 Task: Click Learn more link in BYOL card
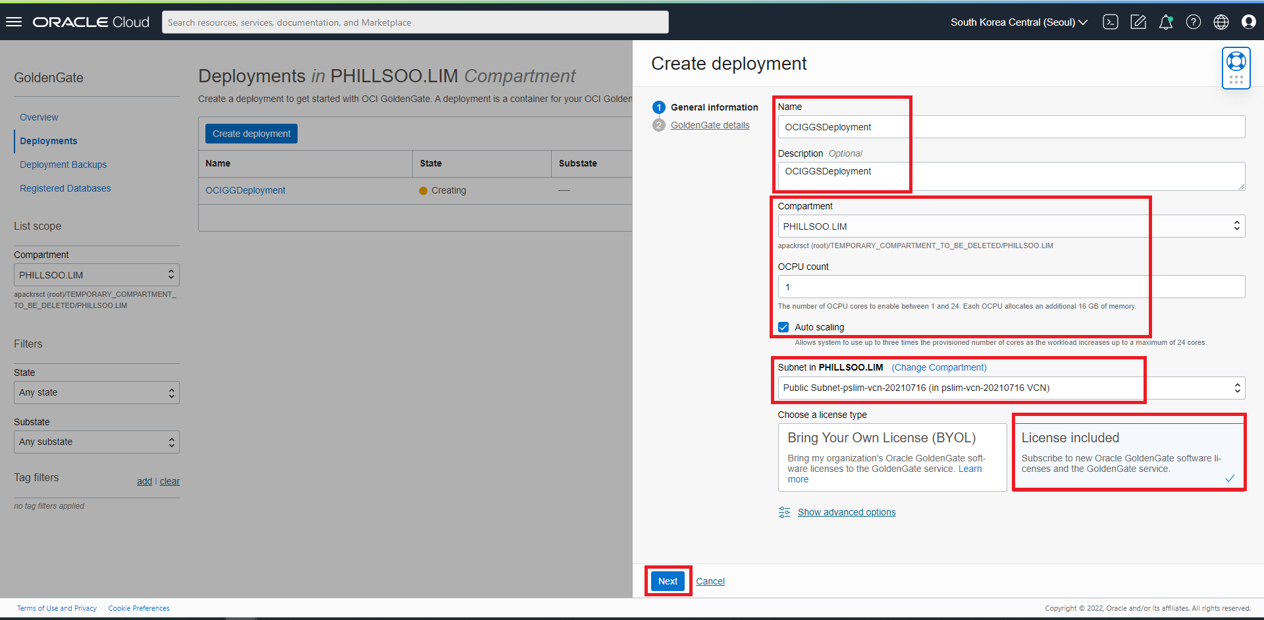pyautogui.click(x=970, y=469)
